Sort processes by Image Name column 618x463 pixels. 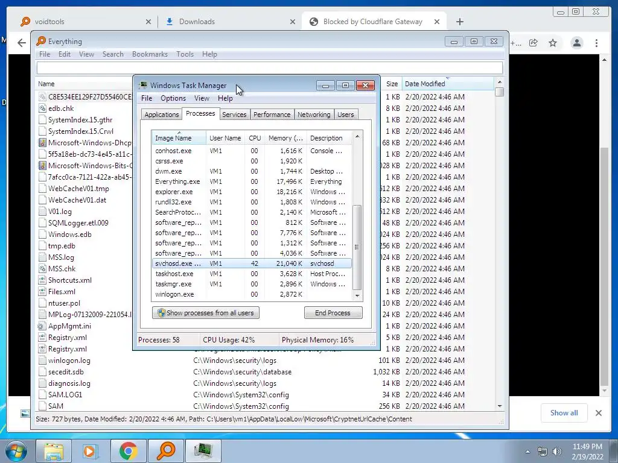pos(179,138)
